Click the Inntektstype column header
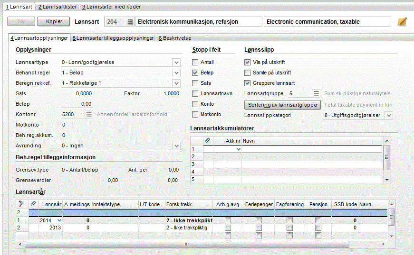This screenshot has height=255, width=414. 115,204
